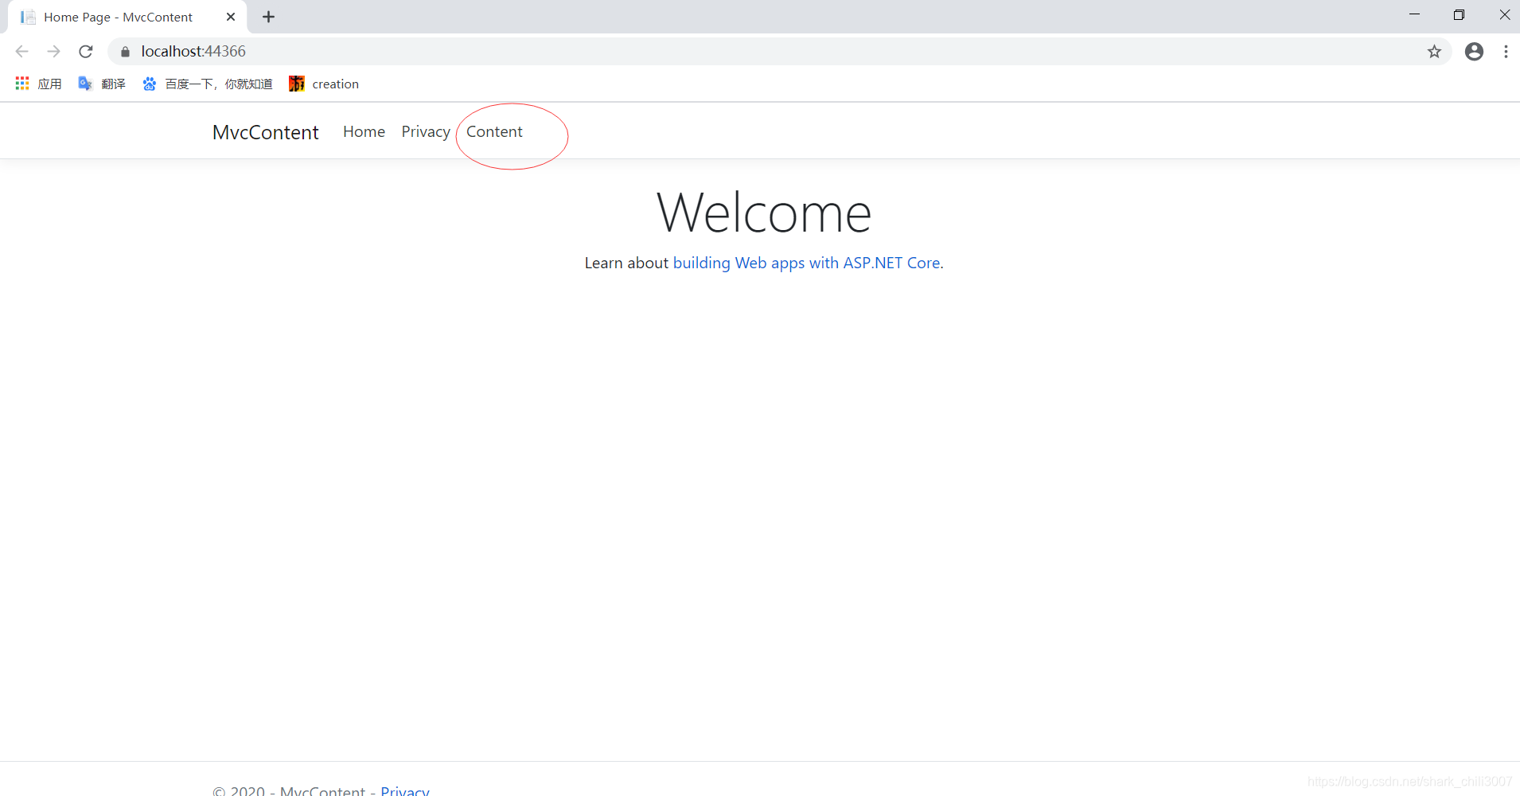Click the browser forward arrow
Image resolution: width=1520 pixels, height=796 pixels.
pos(53,52)
